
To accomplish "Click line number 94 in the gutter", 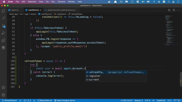I will click(x=13, y=39).
